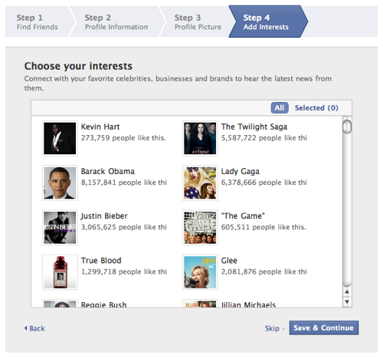
Task: Pick the Lady Gaga picture
Action: [200, 183]
